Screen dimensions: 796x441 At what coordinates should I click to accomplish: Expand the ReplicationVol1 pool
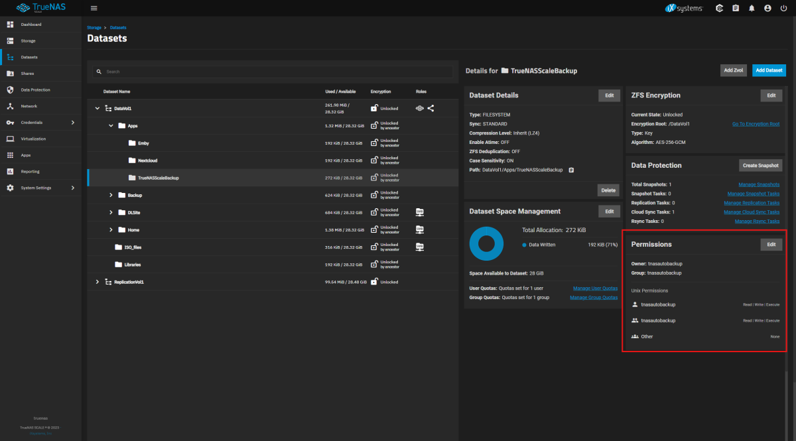tap(98, 282)
